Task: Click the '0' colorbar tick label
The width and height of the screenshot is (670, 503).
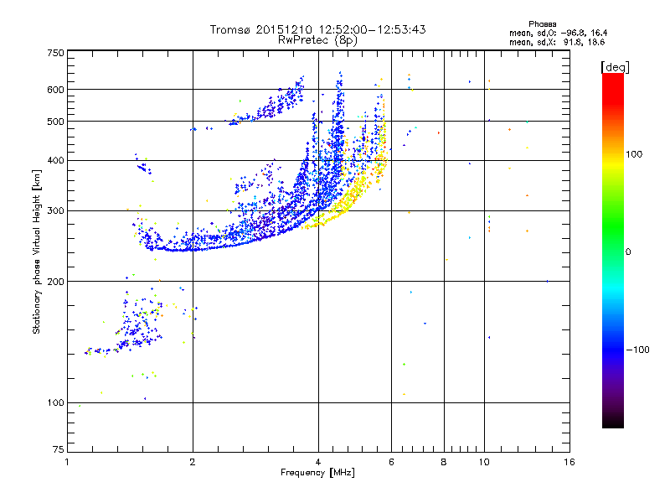Action: [628, 252]
